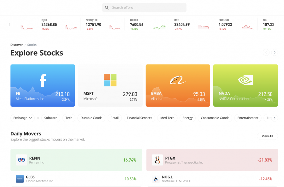
Task: Open the RENN Renren Inc. row
Action: (76, 160)
